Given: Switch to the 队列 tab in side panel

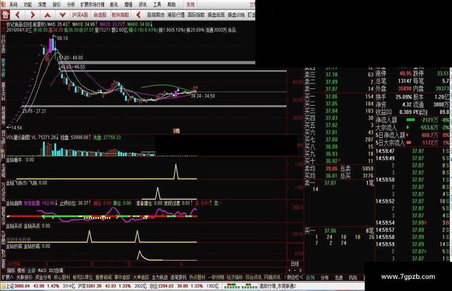Looking at the screenshot, I should tap(310, 277).
